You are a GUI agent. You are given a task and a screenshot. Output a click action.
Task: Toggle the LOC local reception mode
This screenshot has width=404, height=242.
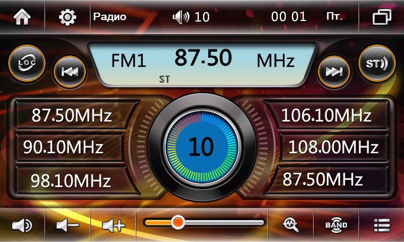click(x=26, y=64)
